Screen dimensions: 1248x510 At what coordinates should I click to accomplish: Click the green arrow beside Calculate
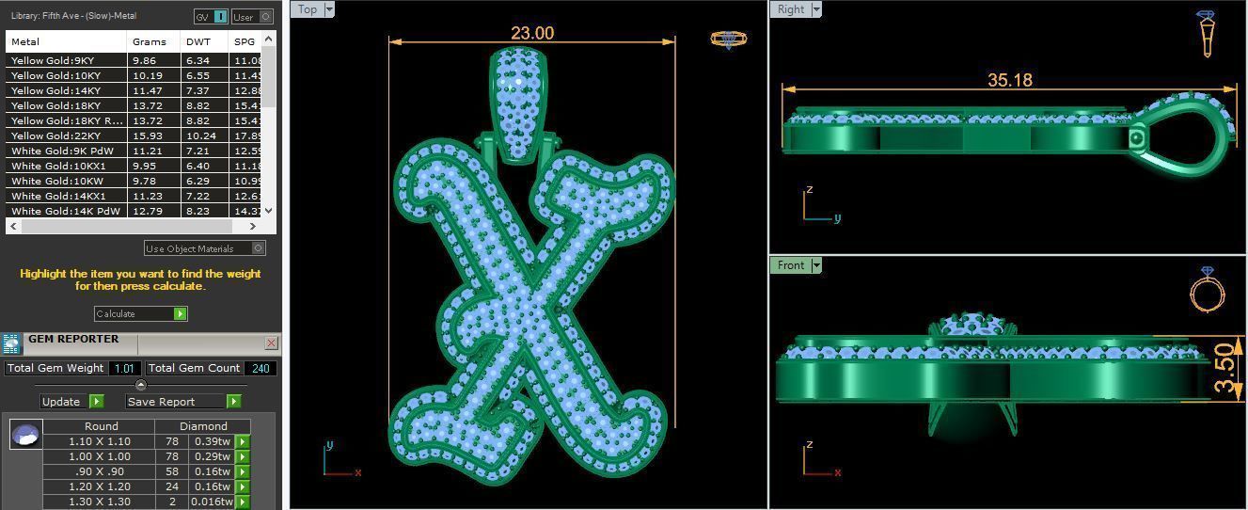pyautogui.click(x=181, y=313)
